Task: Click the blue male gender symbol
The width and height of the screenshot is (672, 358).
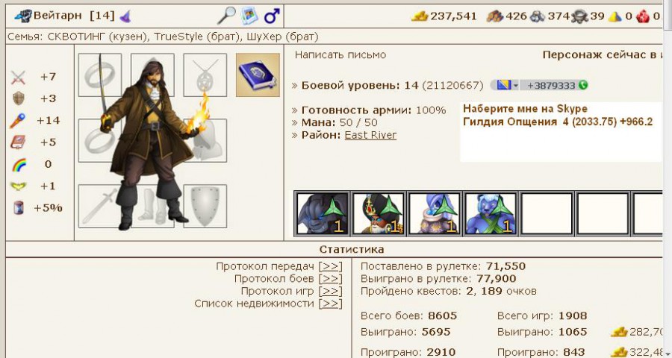Action: pyautogui.click(x=272, y=16)
